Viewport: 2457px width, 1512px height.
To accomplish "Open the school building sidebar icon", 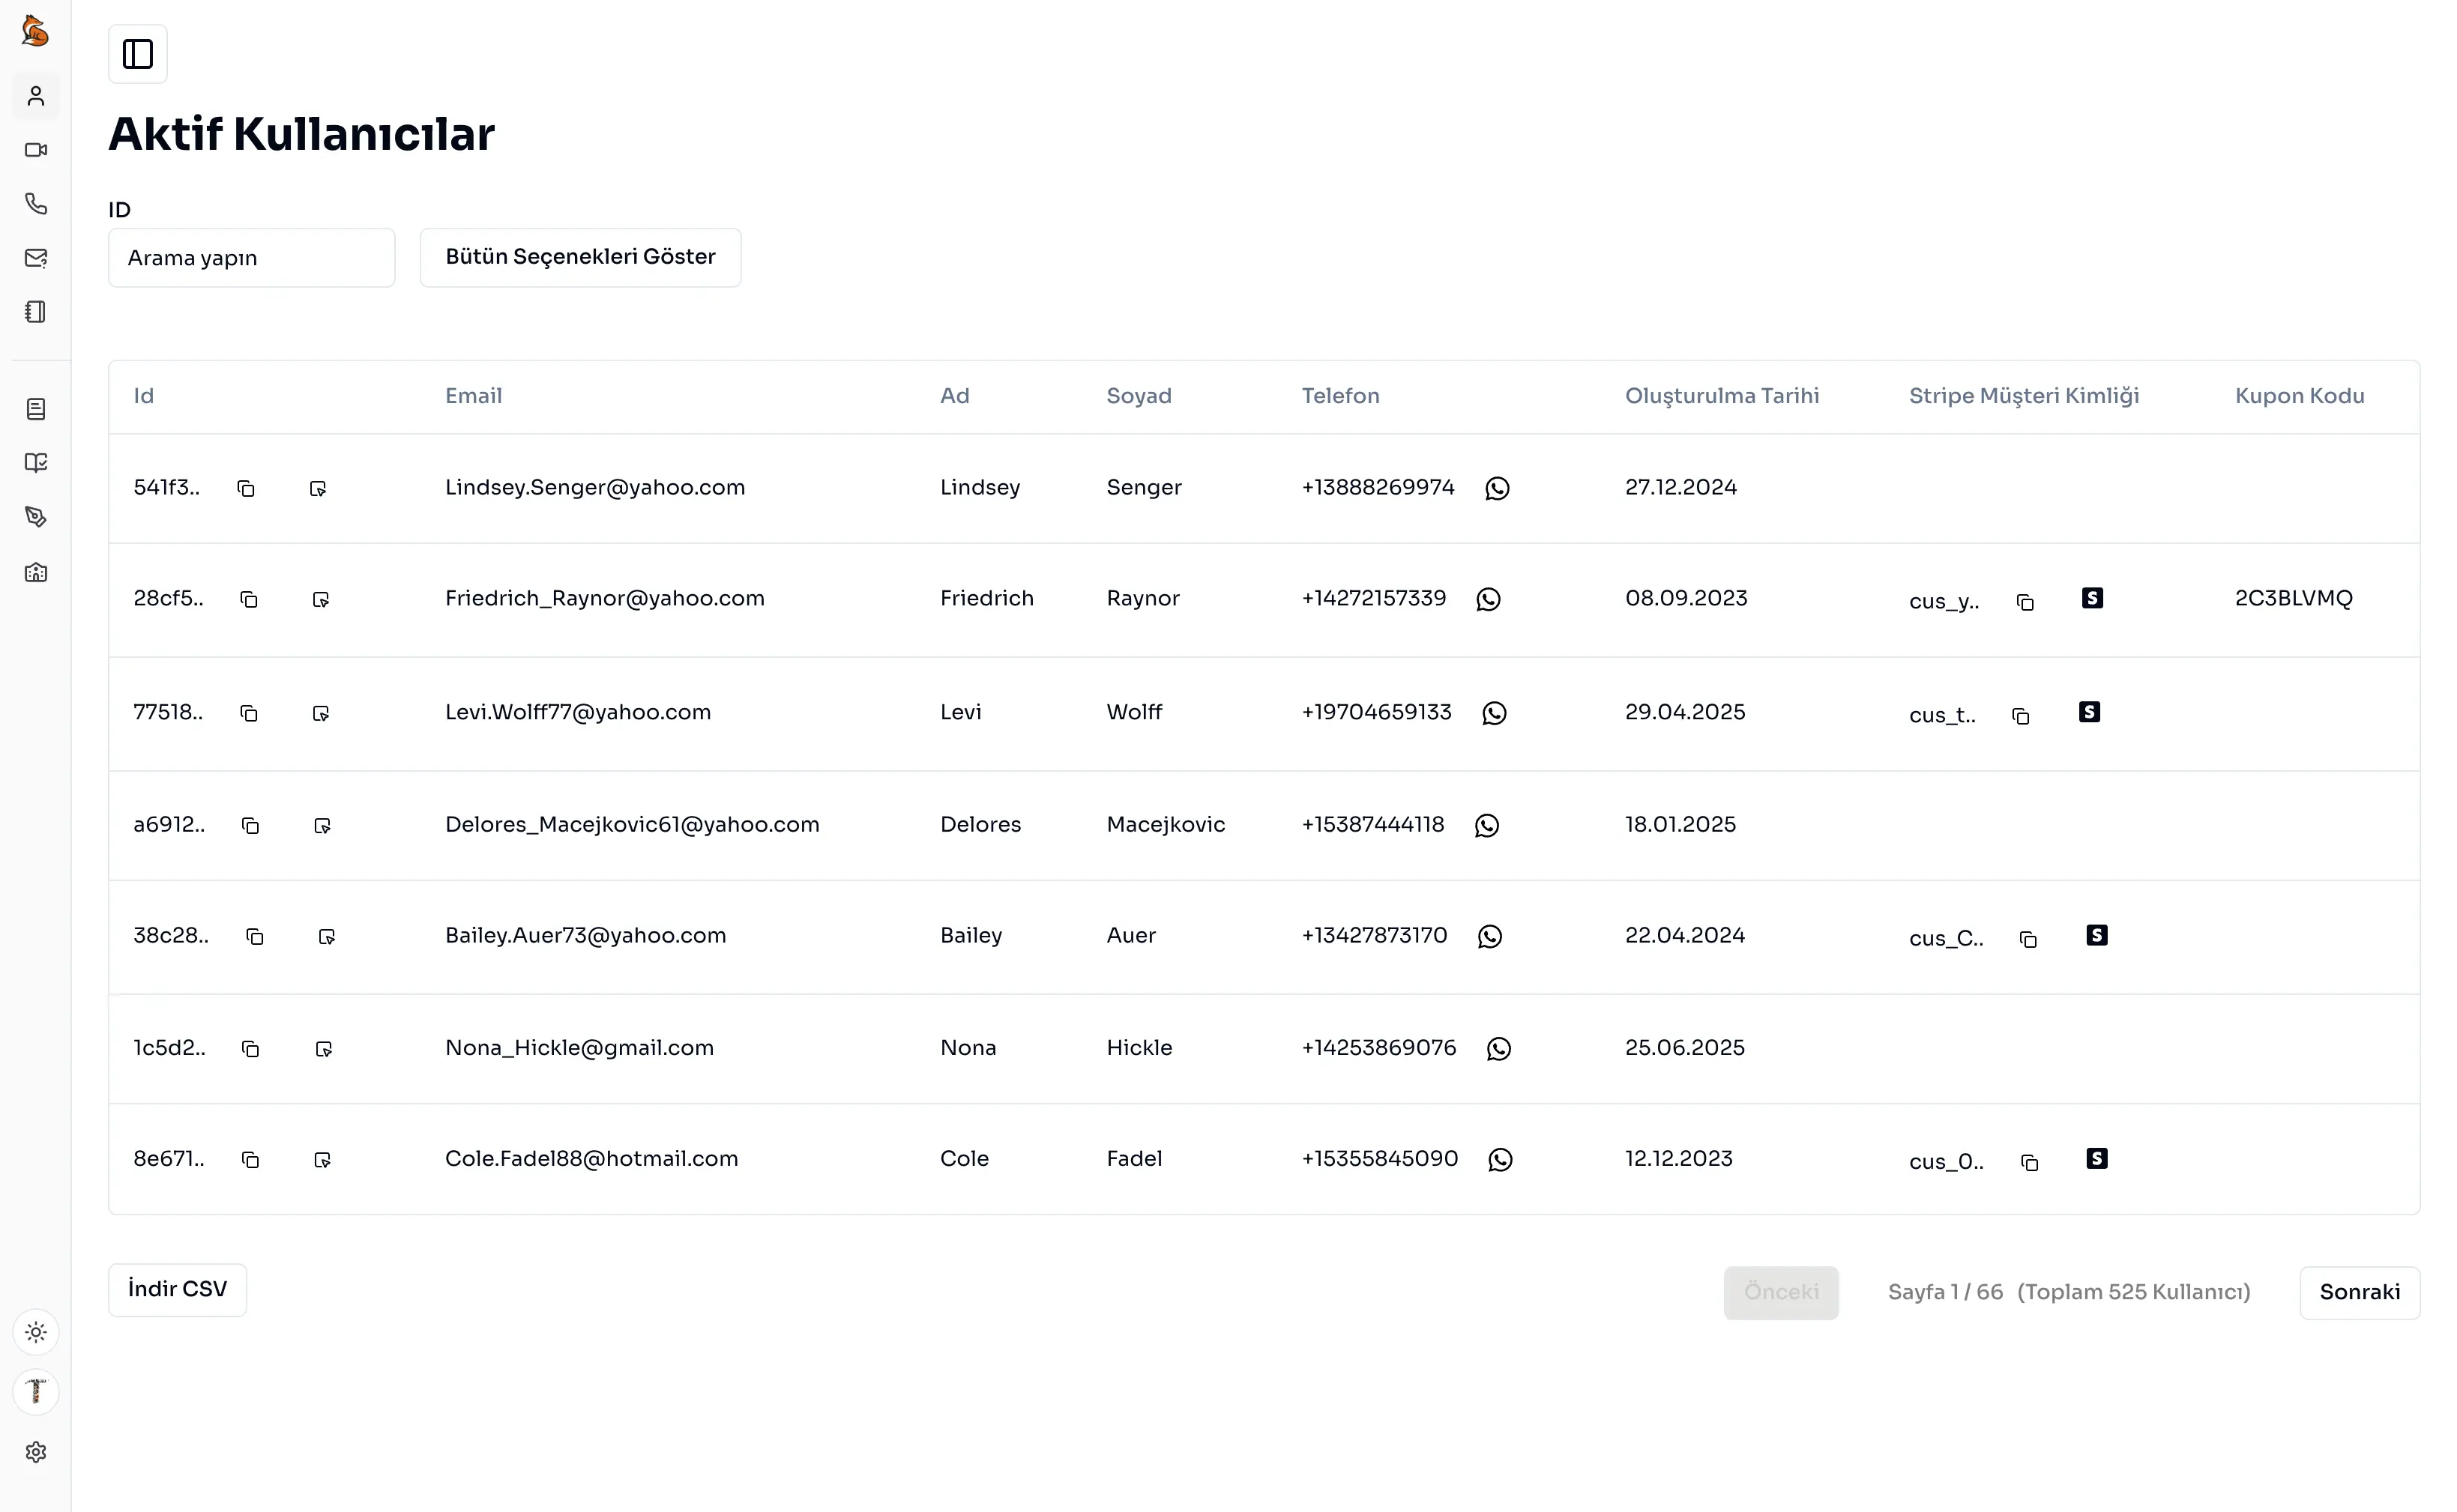I will (36, 572).
